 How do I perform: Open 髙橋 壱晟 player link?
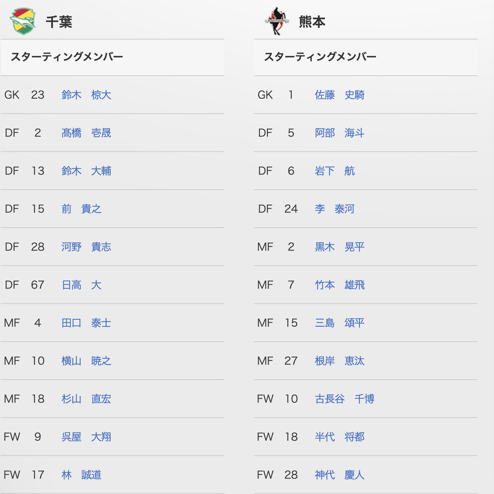coord(86,133)
